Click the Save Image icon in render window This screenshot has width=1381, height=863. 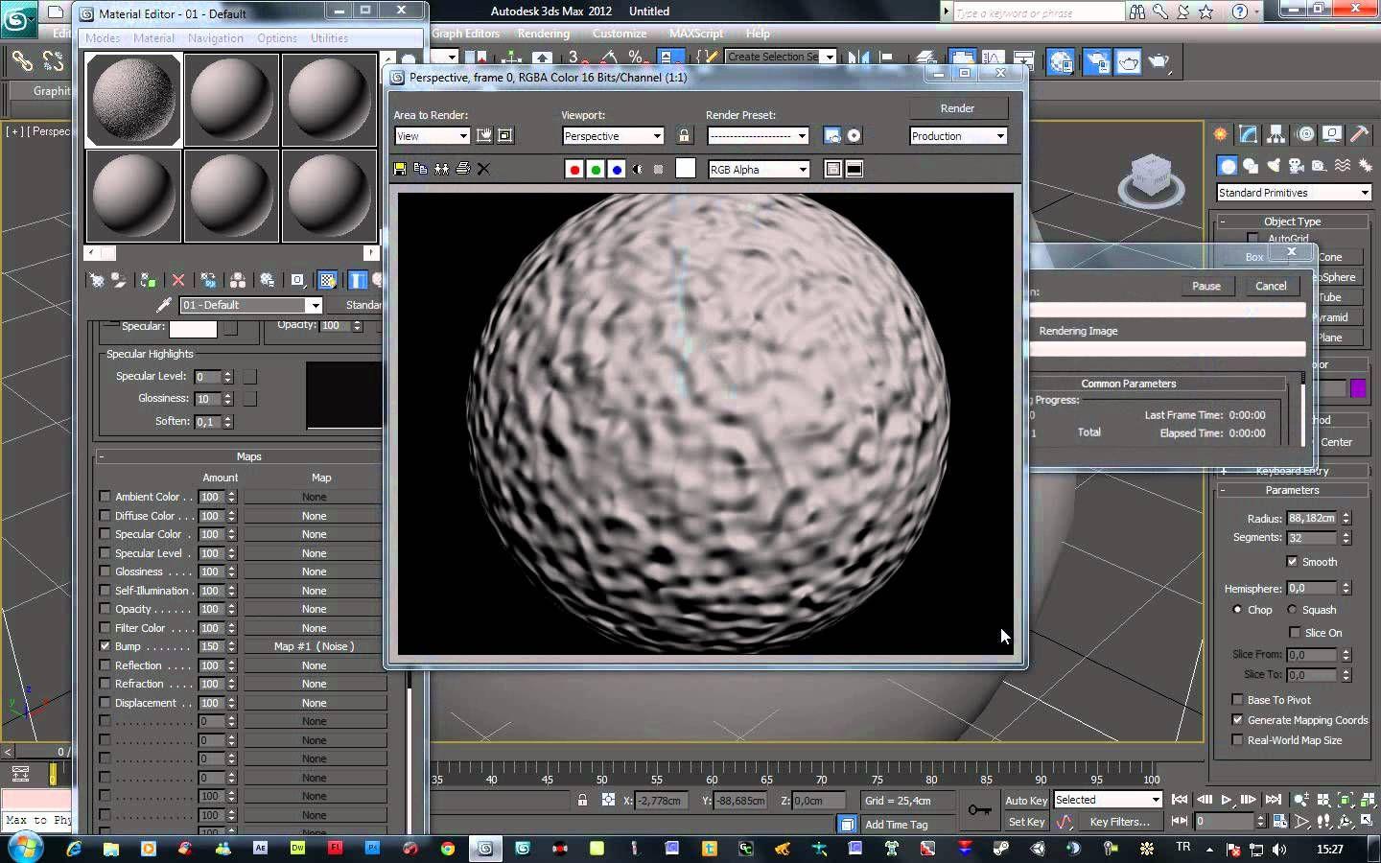[400, 169]
